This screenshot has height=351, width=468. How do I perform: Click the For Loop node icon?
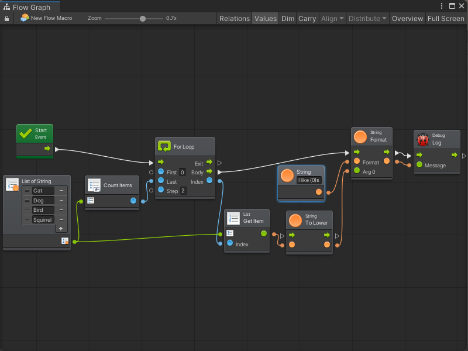pyautogui.click(x=164, y=146)
